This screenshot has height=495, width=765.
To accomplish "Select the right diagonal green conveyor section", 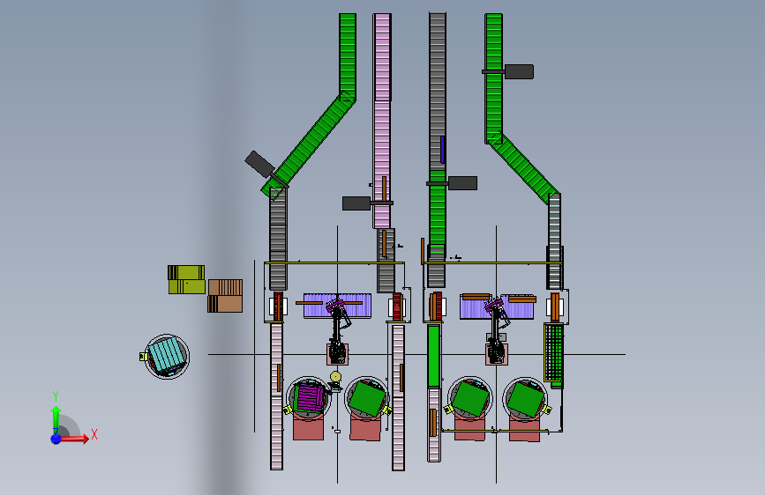I will coord(523,166).
